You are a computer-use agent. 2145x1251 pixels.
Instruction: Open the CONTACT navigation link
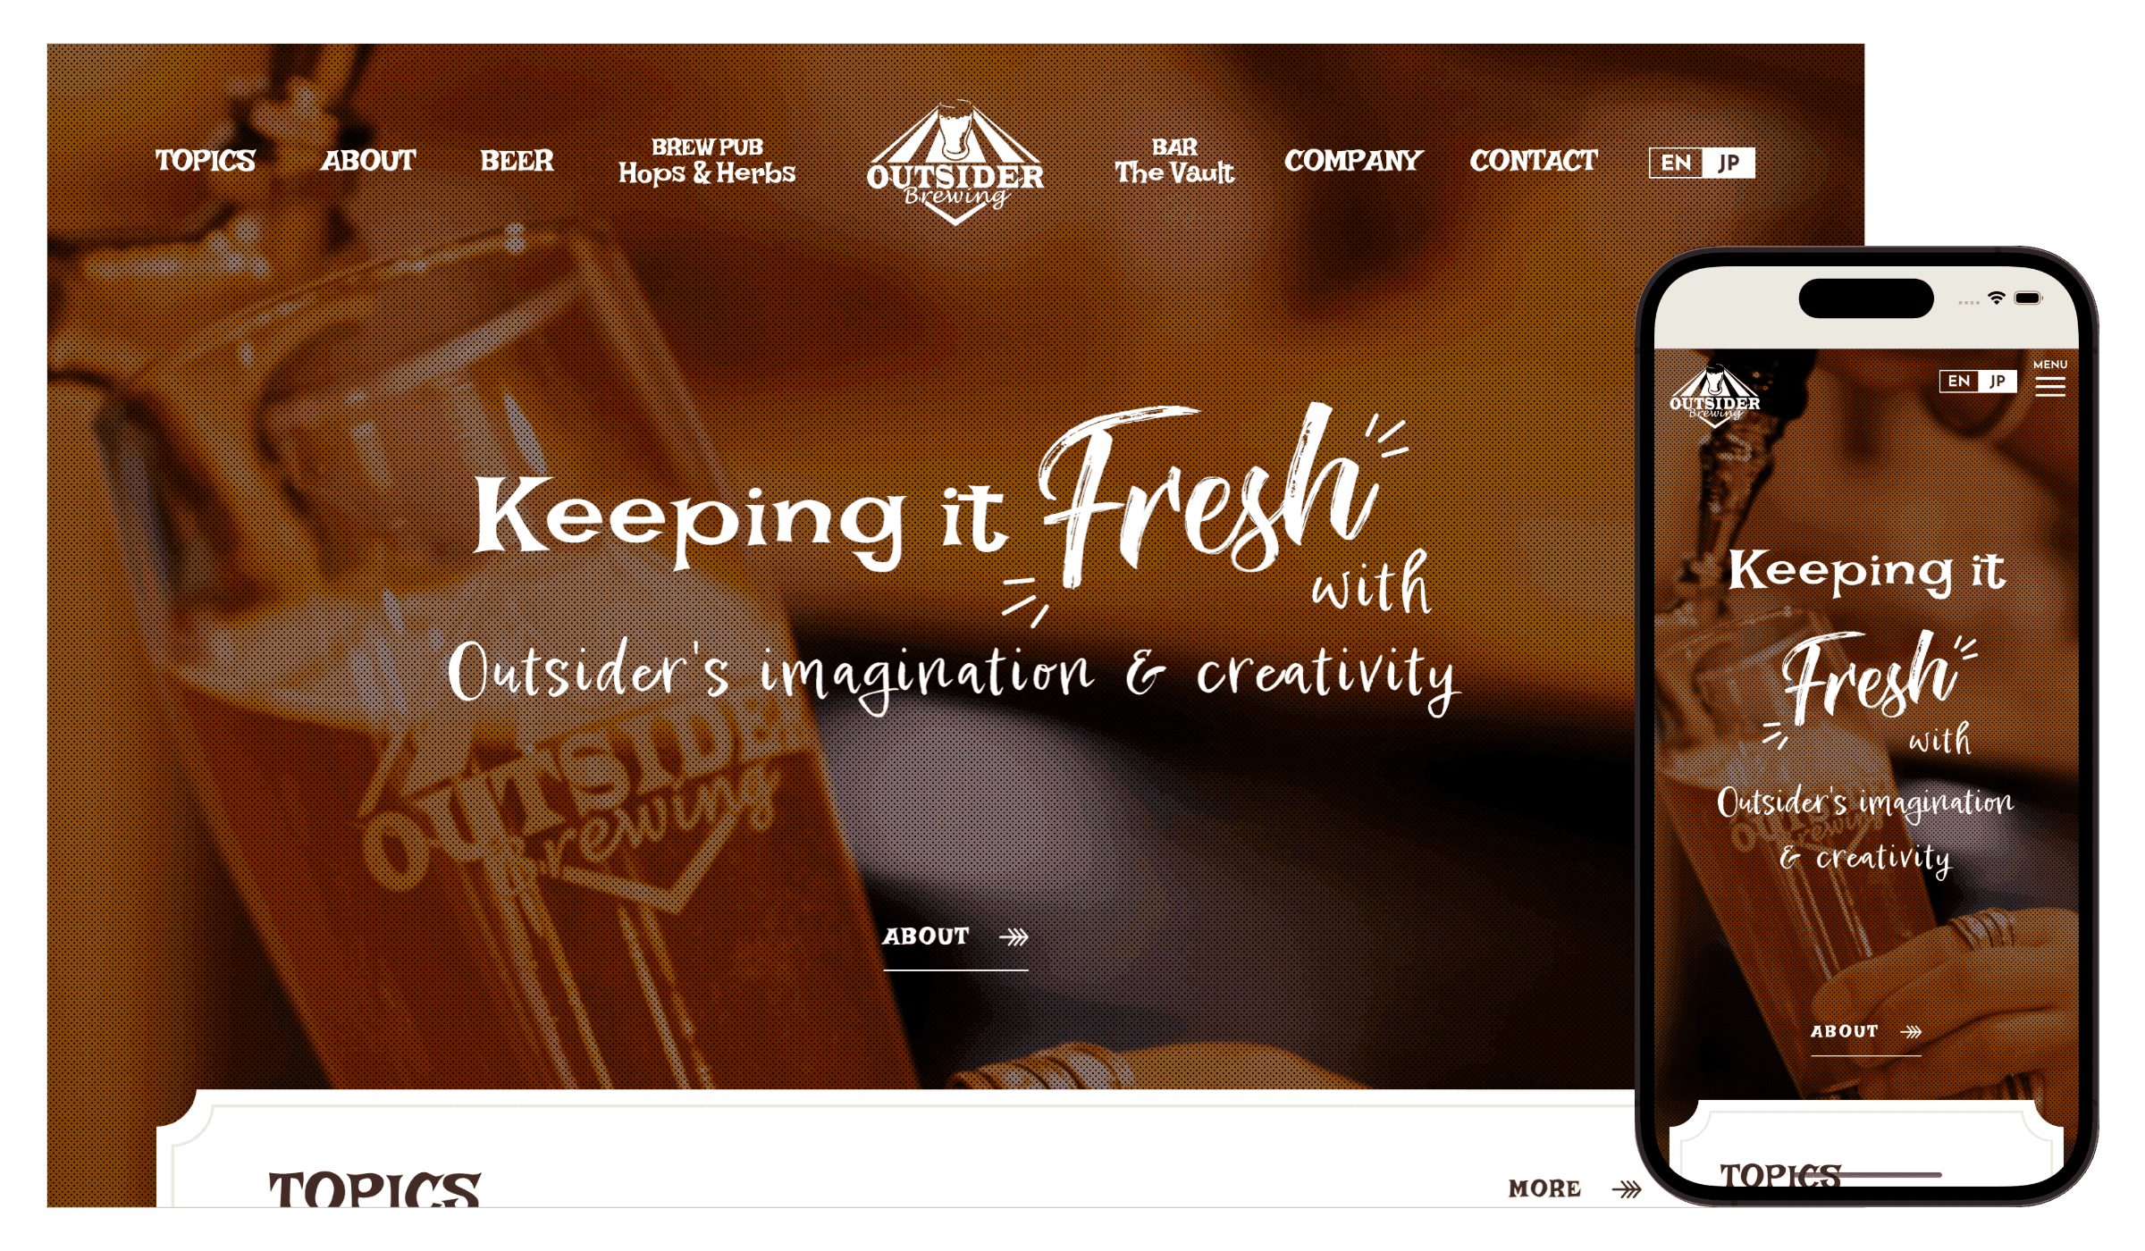click(x=1534, y=161)
